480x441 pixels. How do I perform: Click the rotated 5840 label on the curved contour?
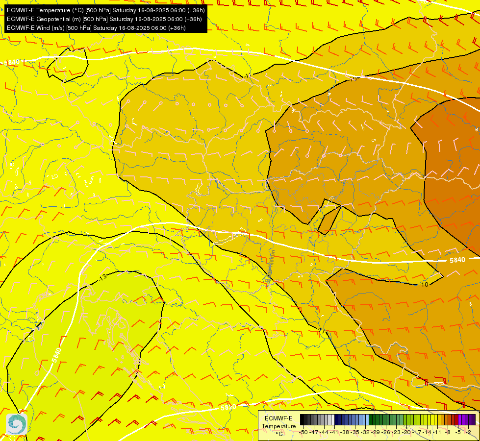57,355
